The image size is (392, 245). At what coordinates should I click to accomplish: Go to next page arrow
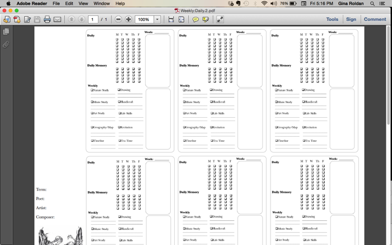point(82,19)
